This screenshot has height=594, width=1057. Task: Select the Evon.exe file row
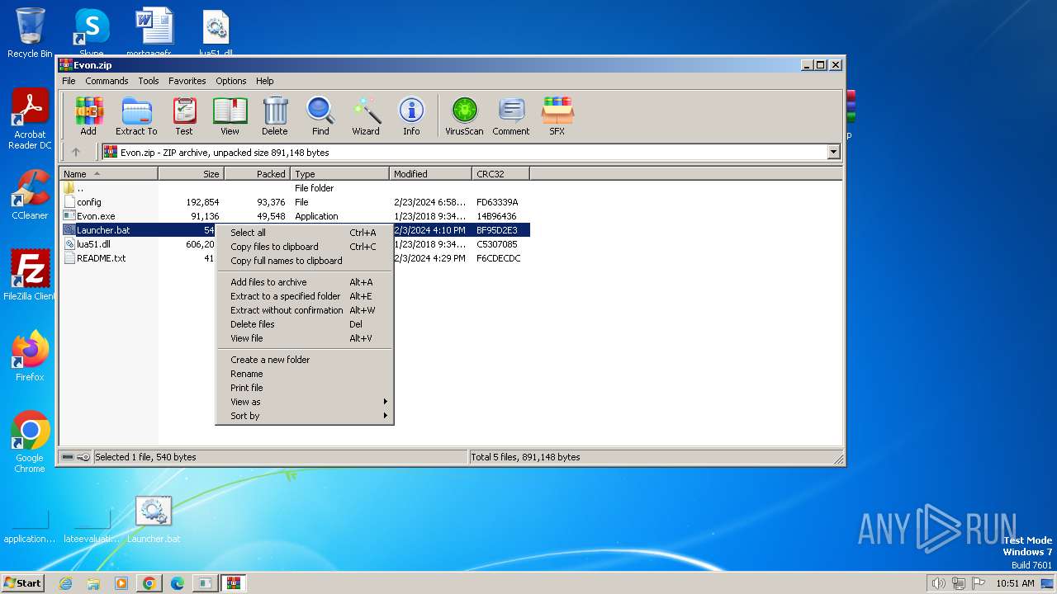(x=296, y=216)
